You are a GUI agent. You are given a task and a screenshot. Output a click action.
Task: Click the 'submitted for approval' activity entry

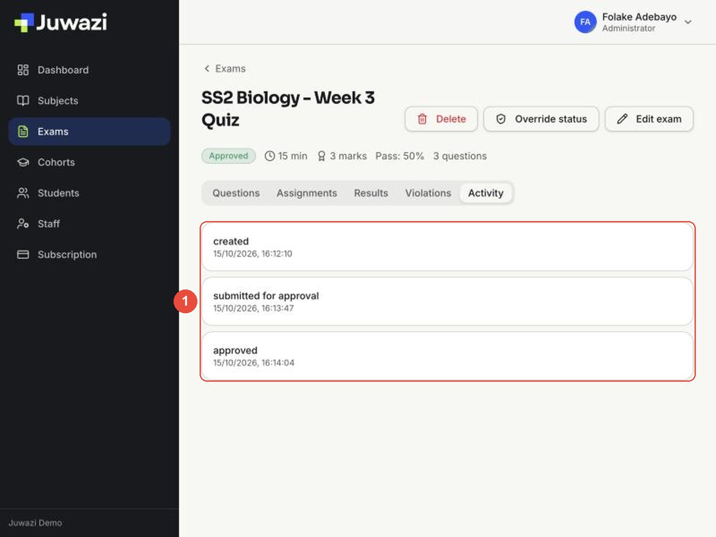point(447,301)
